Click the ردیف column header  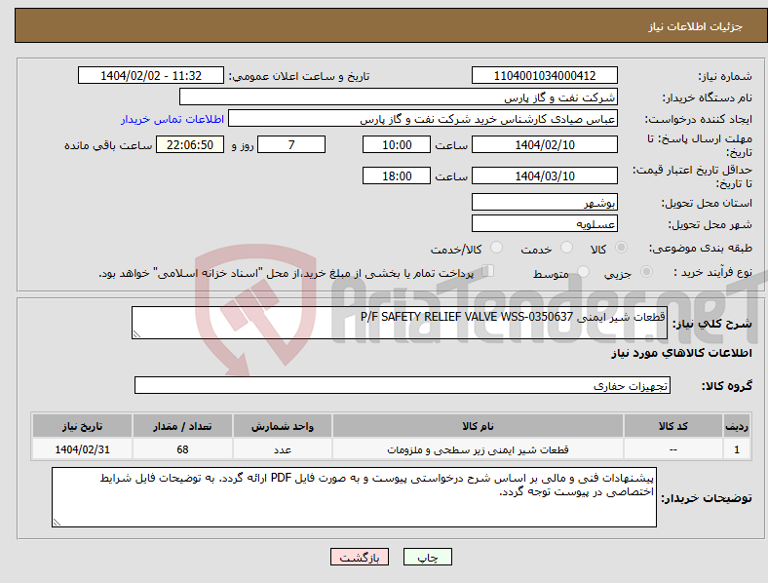[x=737, y=426]
